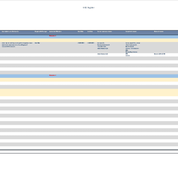Viewport: 178px width, 178px height.
Task: Click the three-line task description cell
Action: coord(17,45)
